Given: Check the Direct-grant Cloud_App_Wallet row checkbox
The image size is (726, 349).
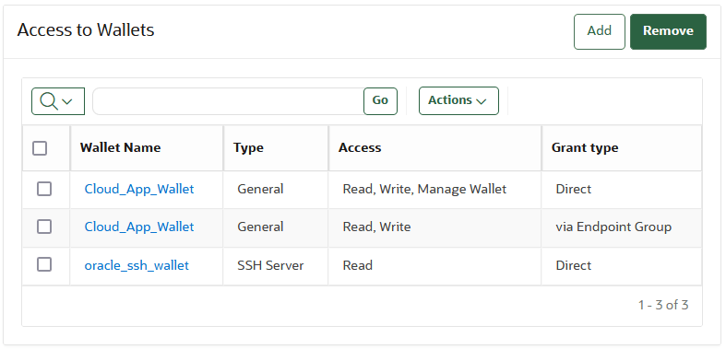Looking at the screenshot, I should click(44, 189).
